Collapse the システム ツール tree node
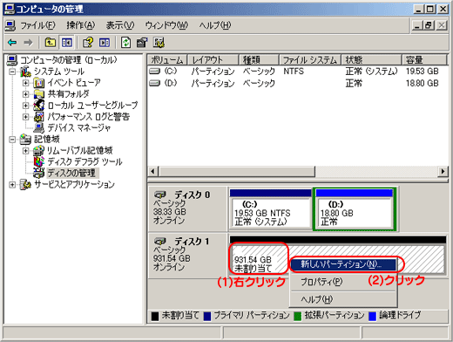This screenshot has height=342, width=453. 12,72
